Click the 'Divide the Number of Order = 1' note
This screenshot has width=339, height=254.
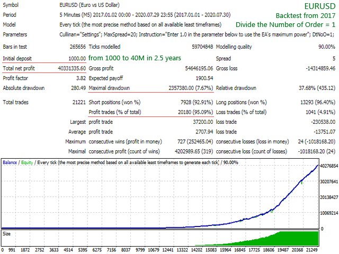(x=286, y=25)
